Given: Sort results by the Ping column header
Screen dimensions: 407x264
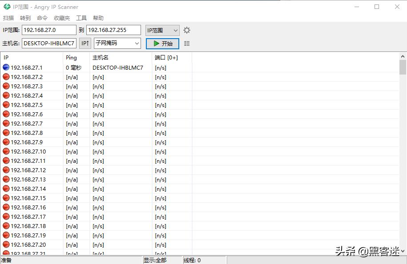Looking at the screenshot, I should (x=71, y=57).
